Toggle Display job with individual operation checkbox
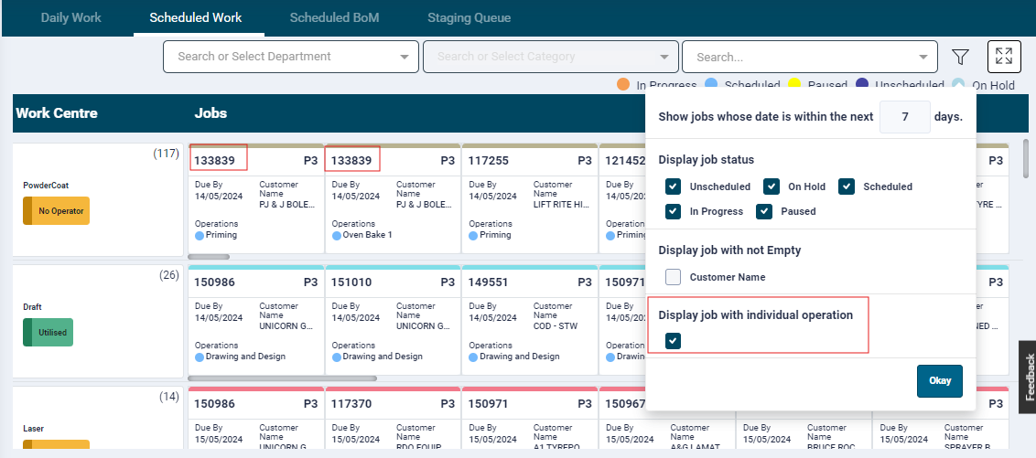1036x458 pixels. [x=674, y=341]
